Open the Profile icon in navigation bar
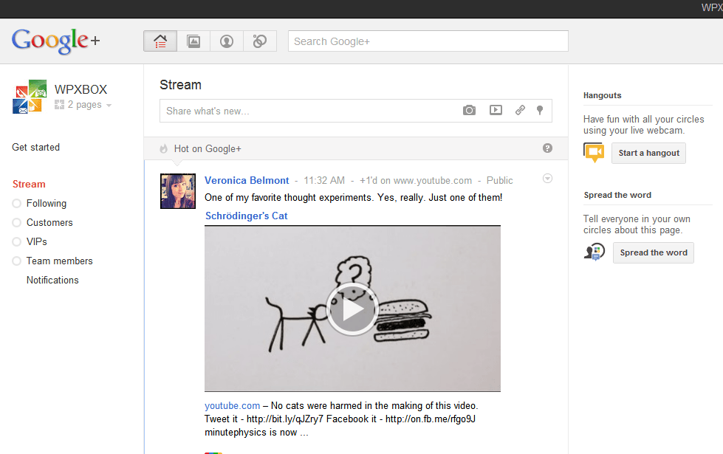This screenshot has height=454, width=723. click(x=227, y=41)
